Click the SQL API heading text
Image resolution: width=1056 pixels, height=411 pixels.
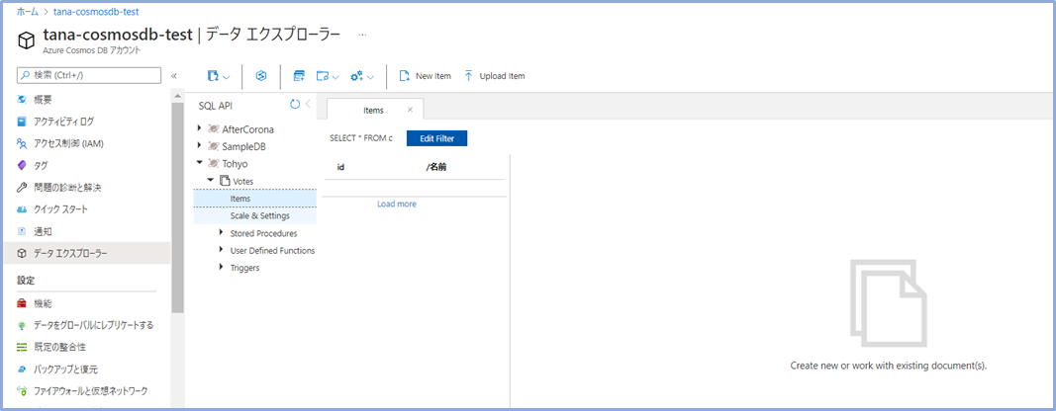pyautogui.click(x=216, y=105)
